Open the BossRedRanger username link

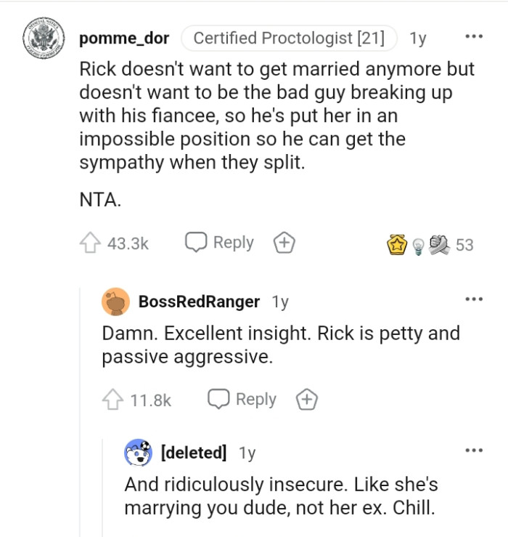[x=198, y=302]
